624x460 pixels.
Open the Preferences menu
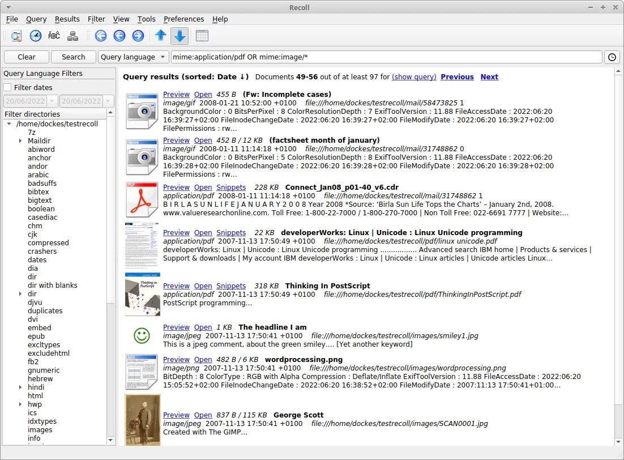[x=183, y=19]
